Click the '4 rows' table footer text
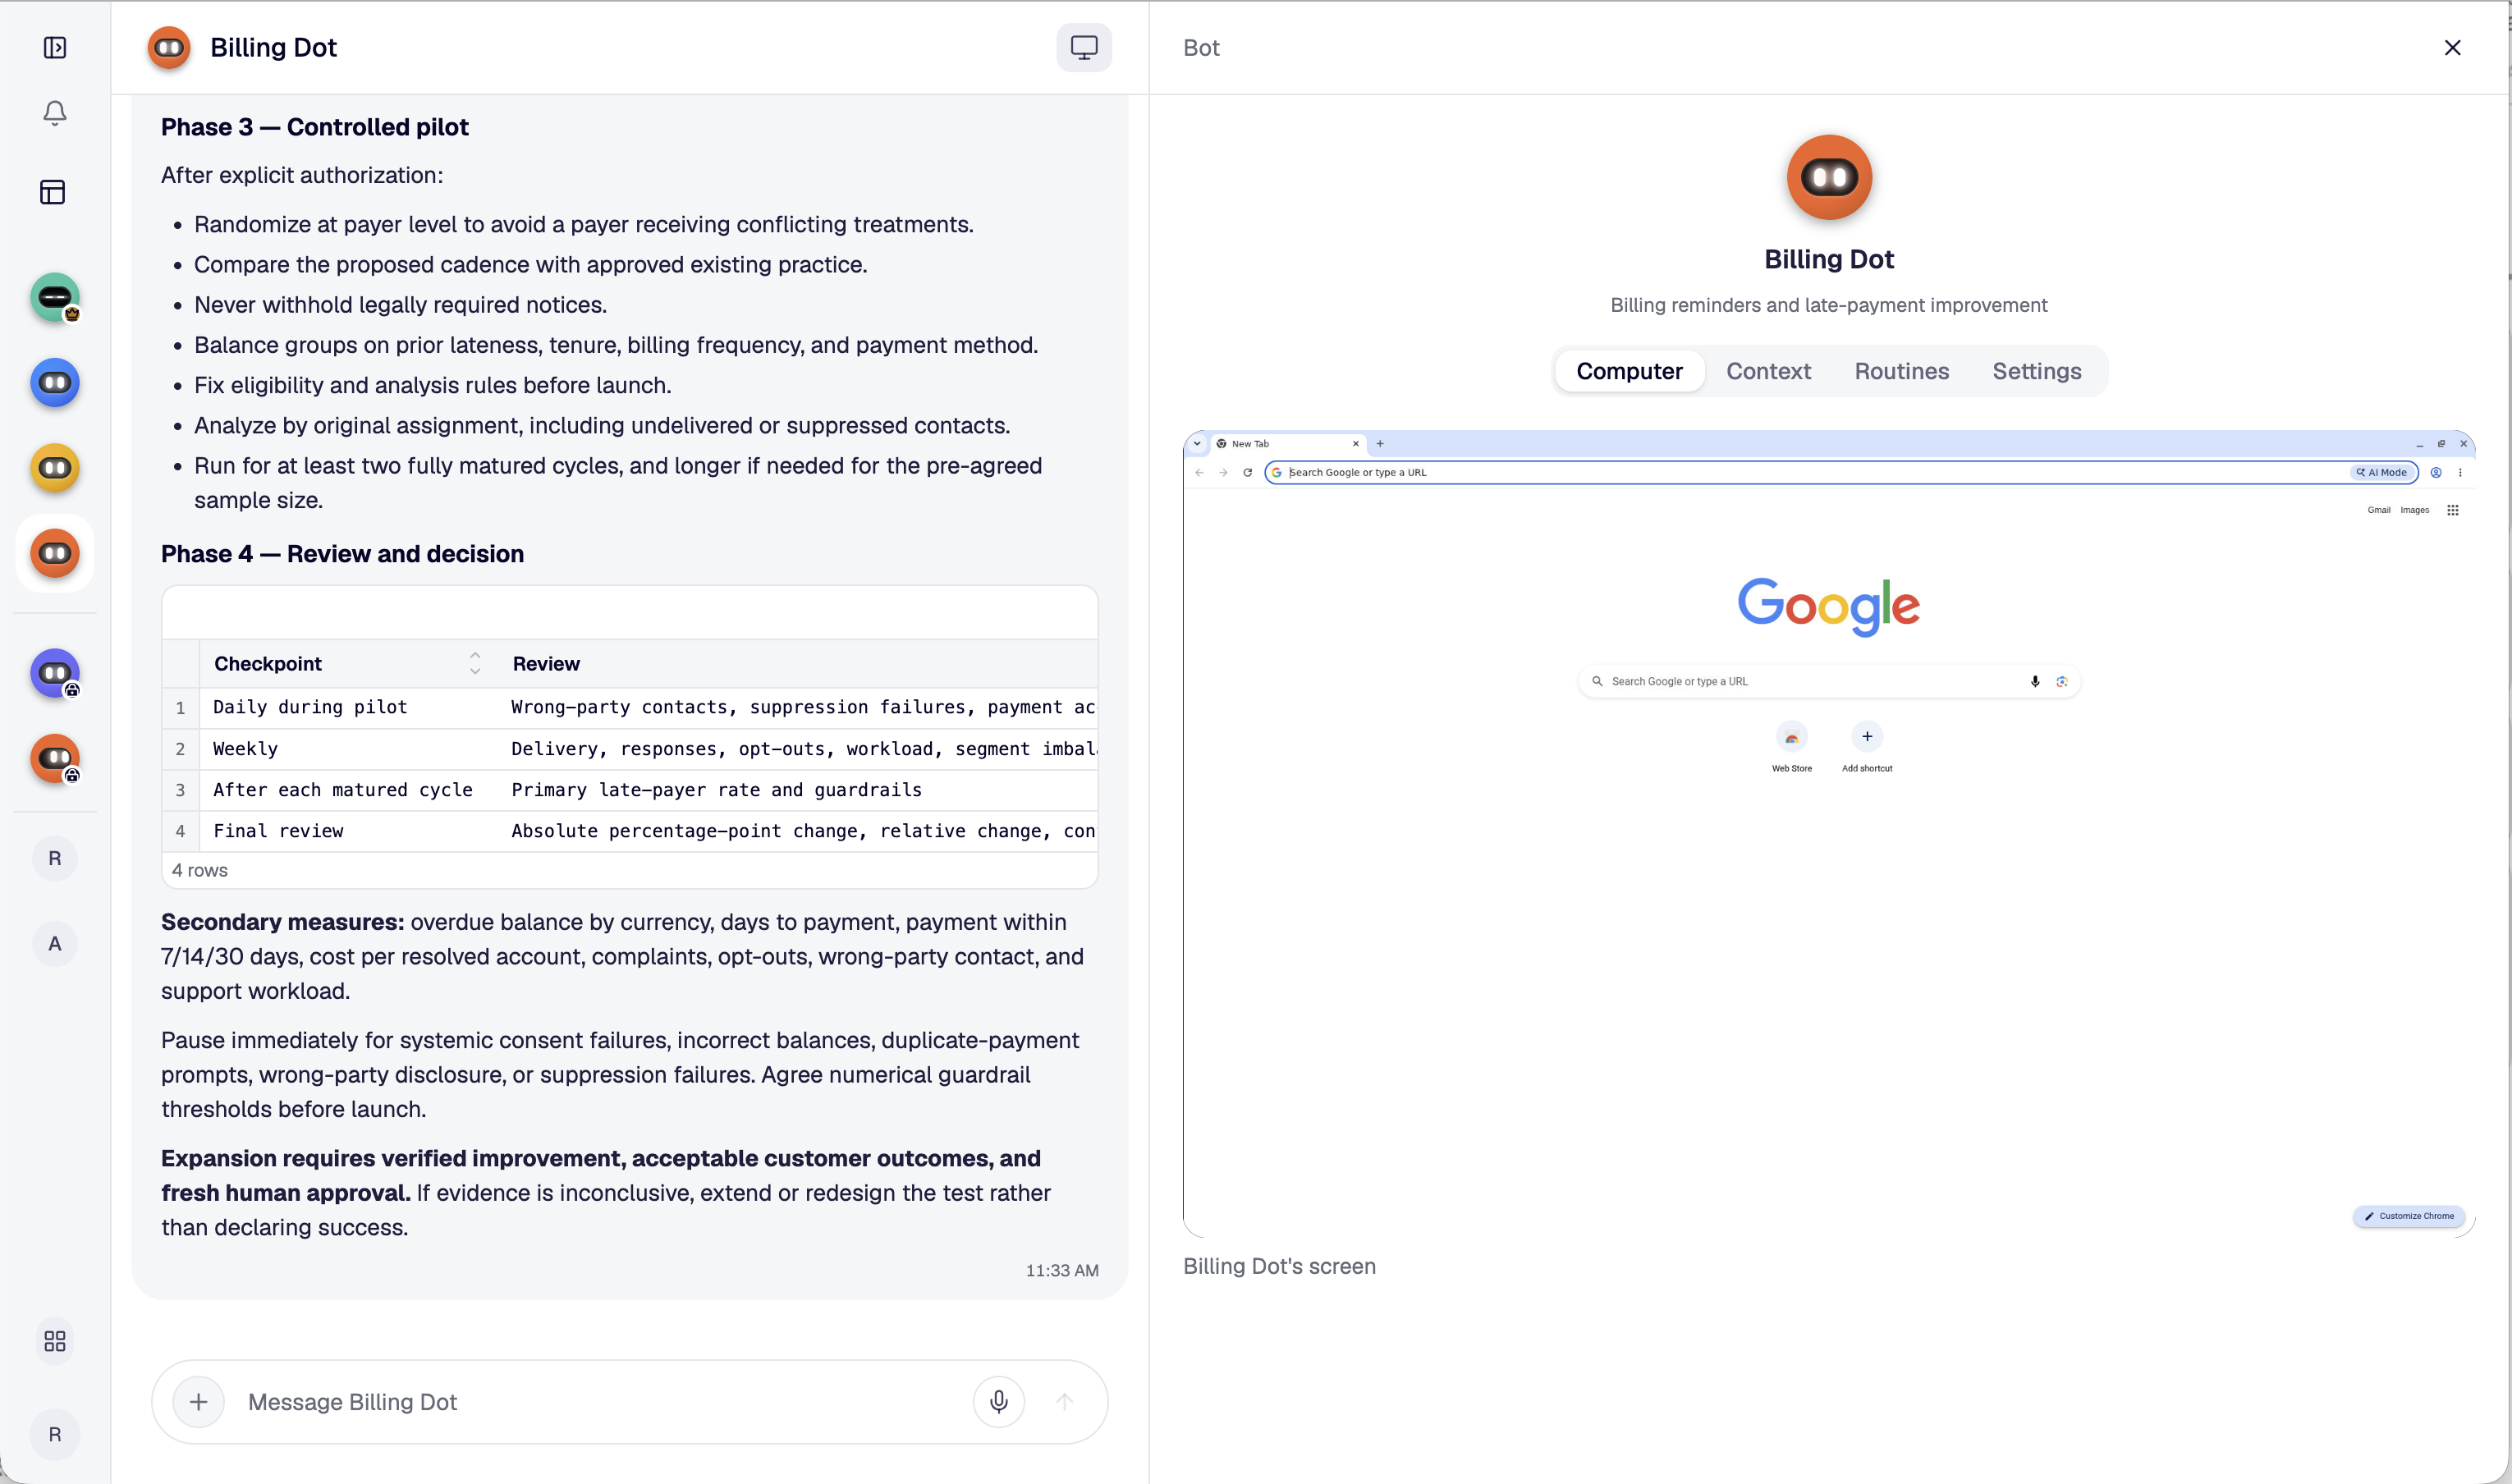 pyautogui.click(x=200, y=870)
